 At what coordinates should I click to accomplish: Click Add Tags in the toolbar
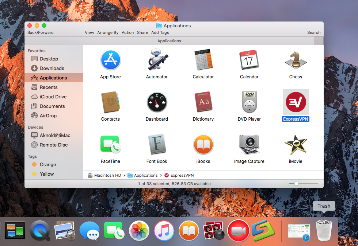pyautogui.click(x=160, y=32)
